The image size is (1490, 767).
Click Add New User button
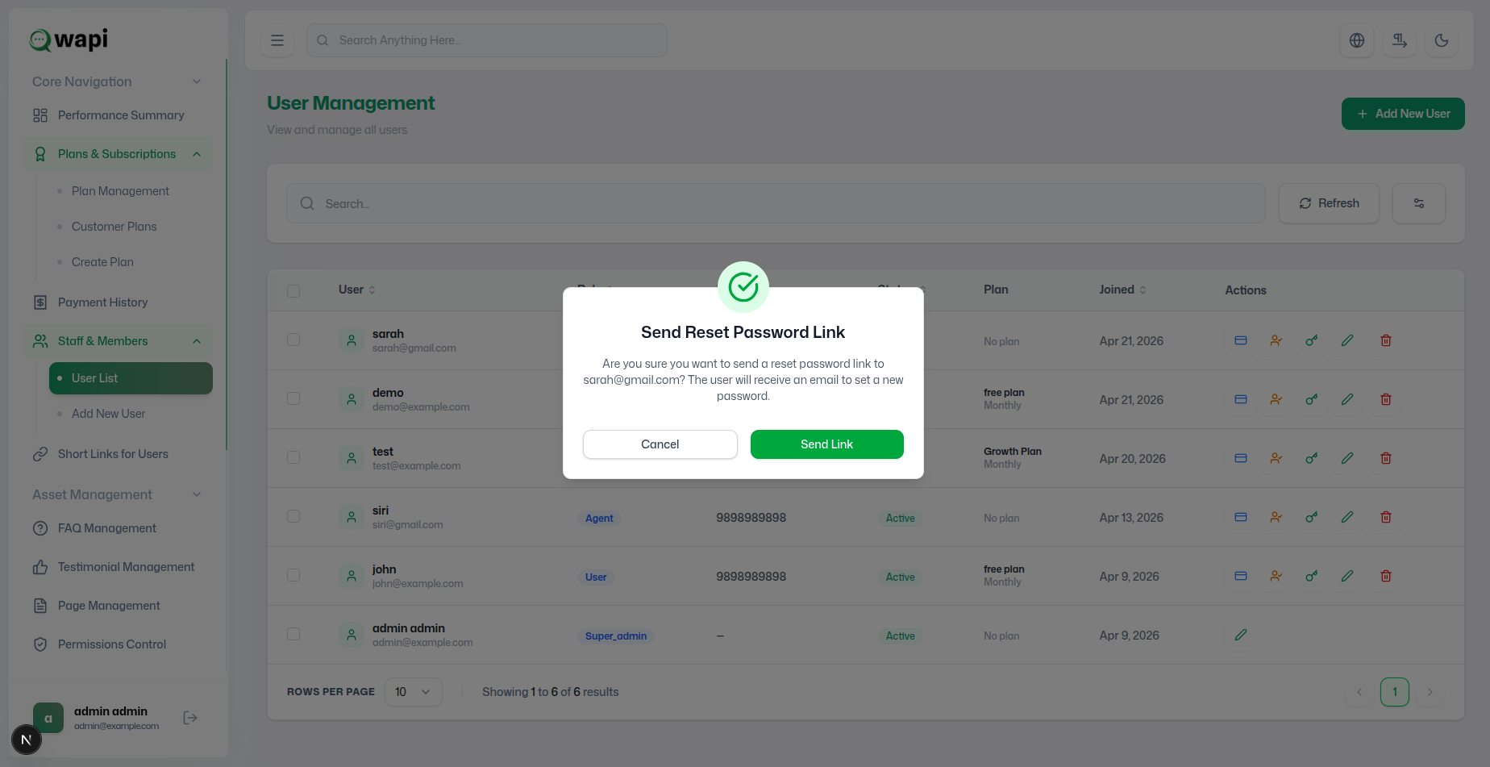click(x=1403, y=114)
